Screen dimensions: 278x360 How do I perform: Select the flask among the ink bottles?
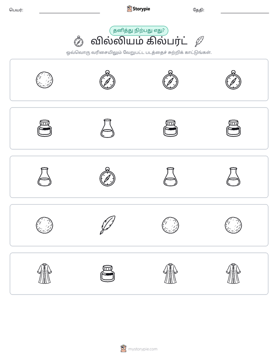(107, 128)
